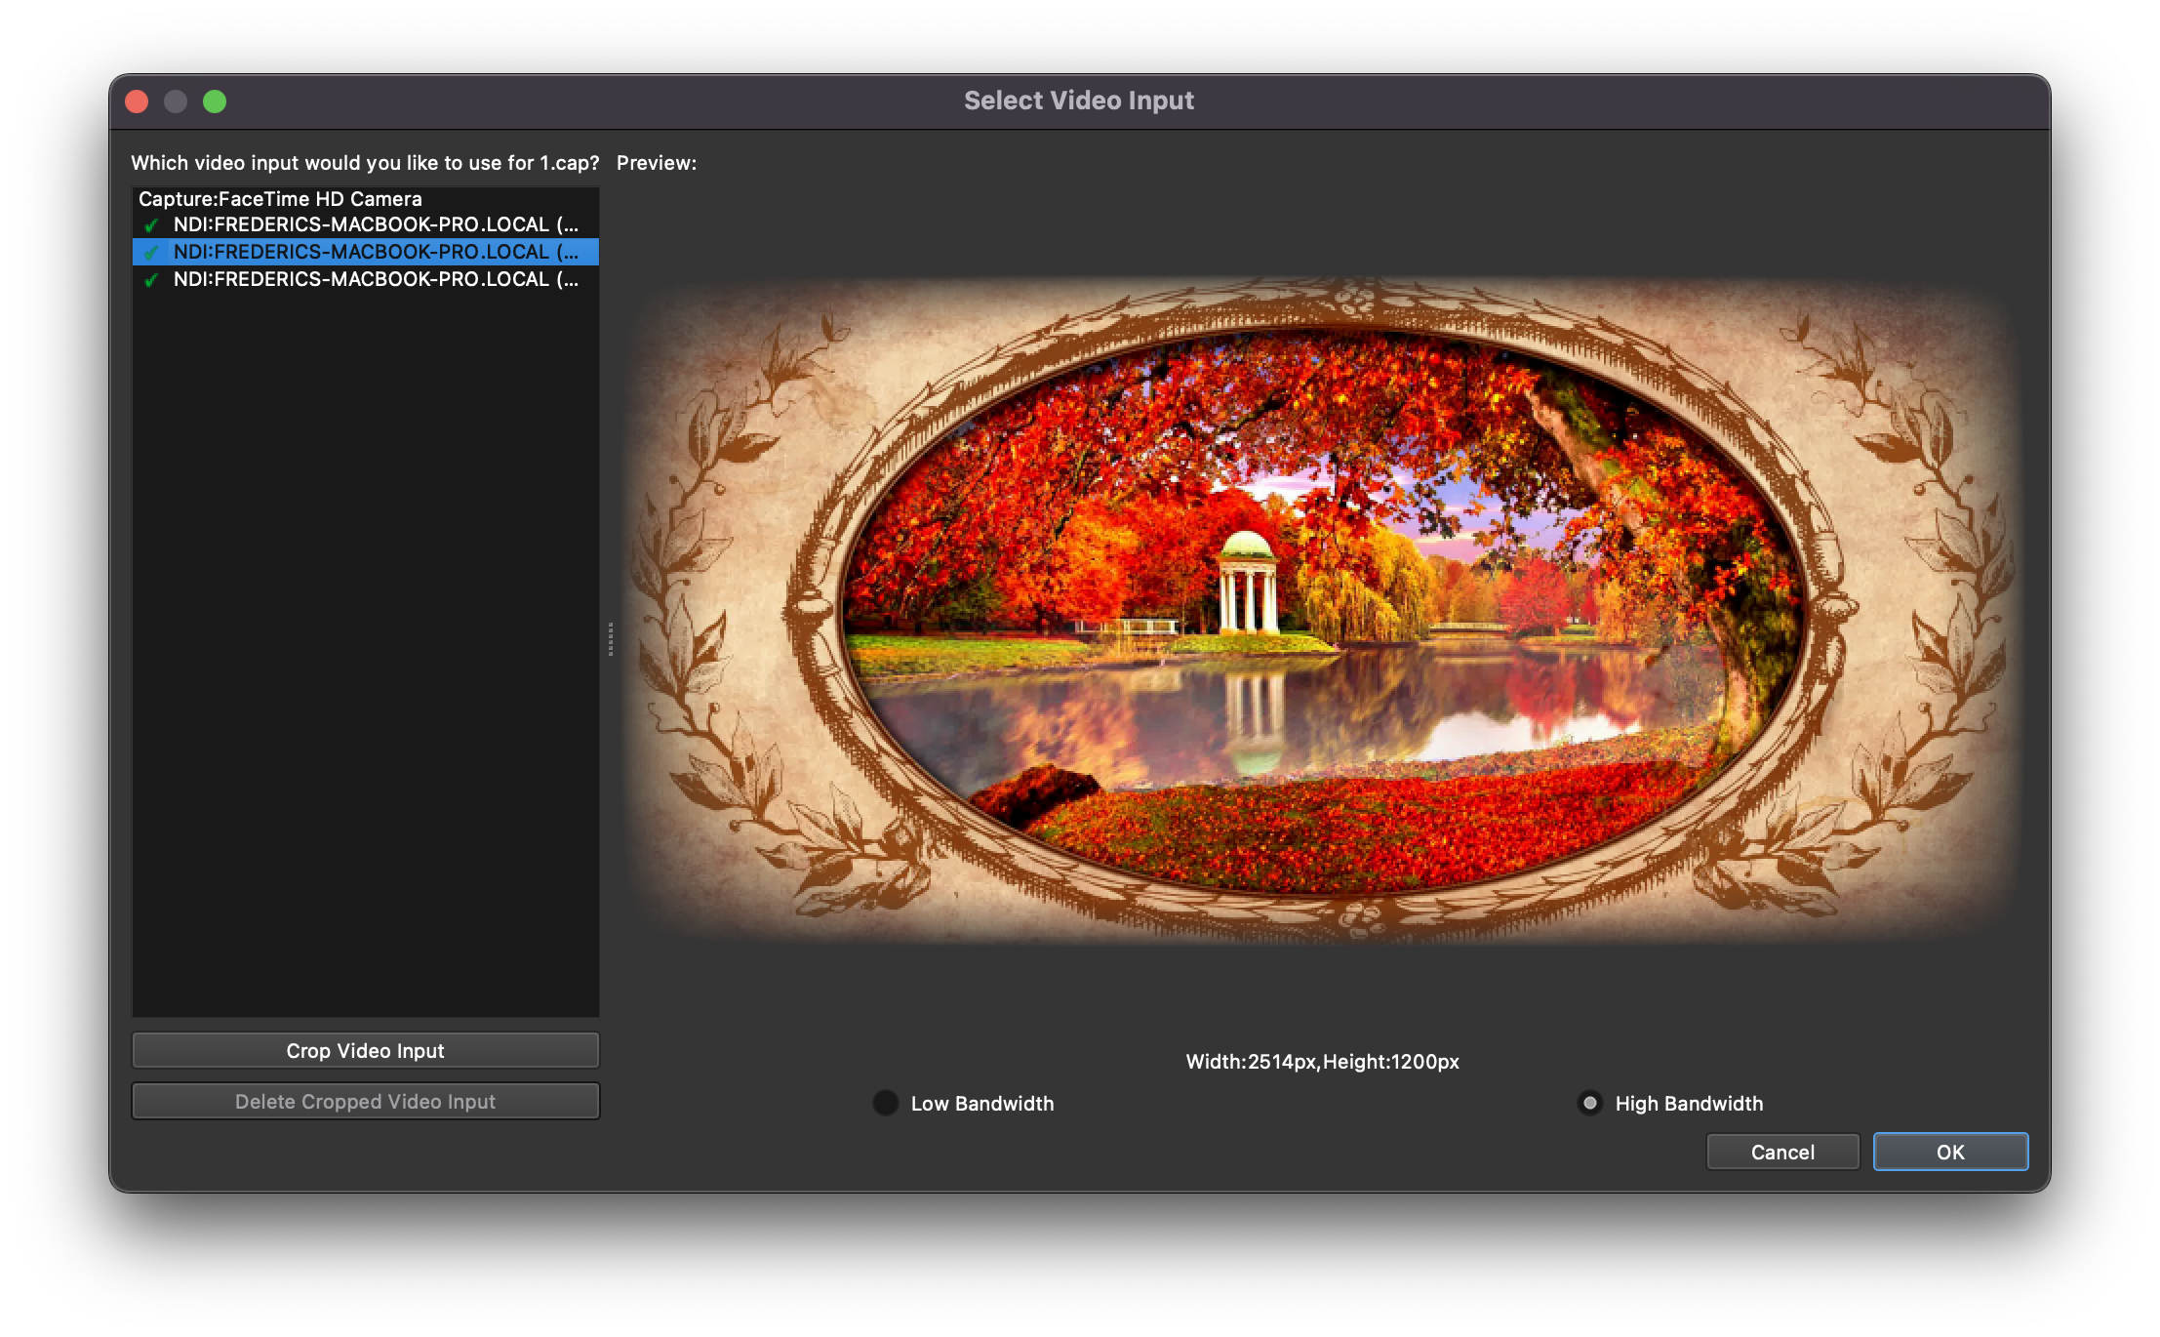Screen dimensions: 2160x1337
Task: Click the highlighted second NDI source entry
Action: coord(376,252)
